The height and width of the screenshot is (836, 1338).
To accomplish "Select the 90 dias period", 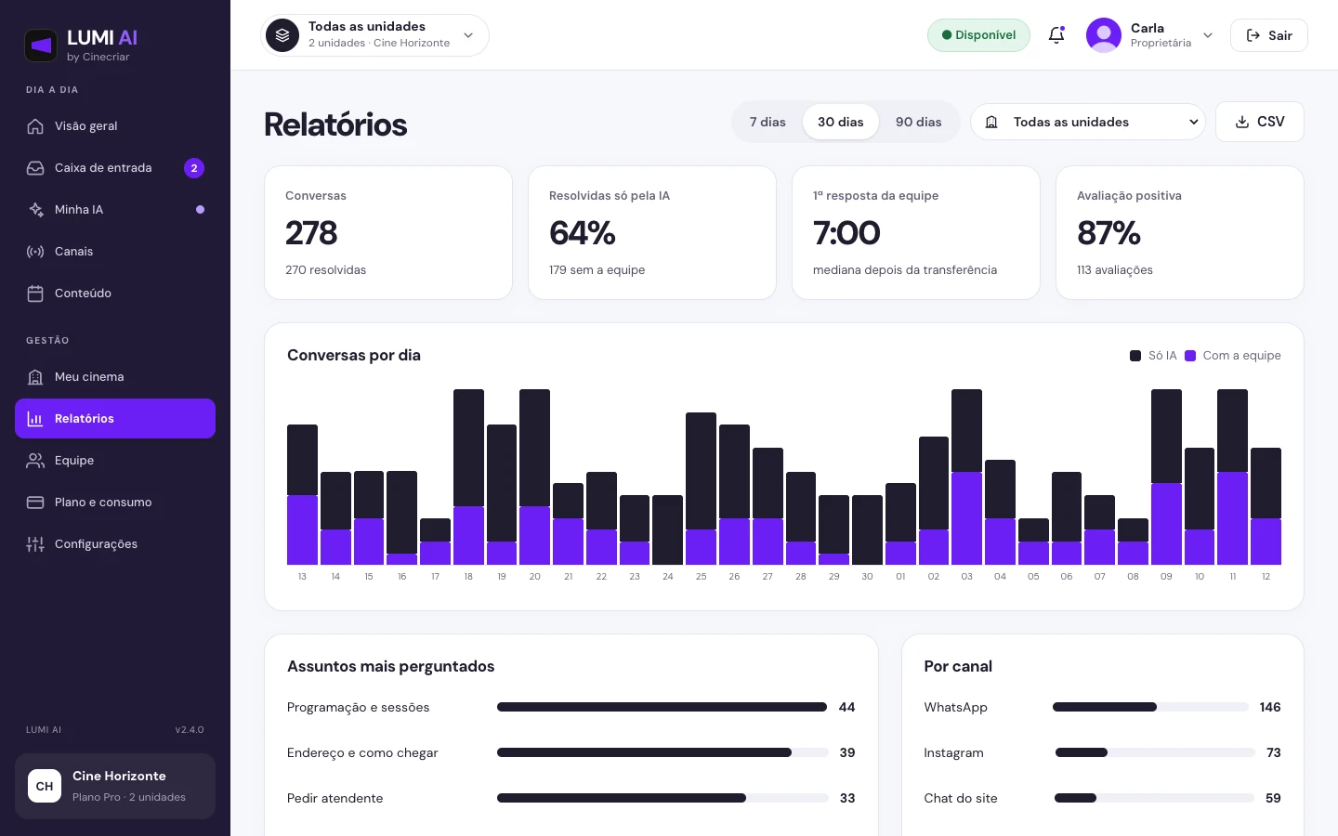I will [x=919, y=122].
